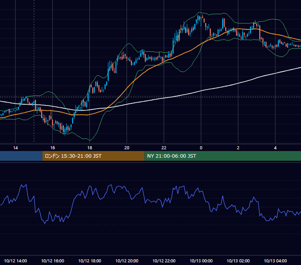
Task: Click the 20 hour label on the time axis
Action: coord(127,148)
